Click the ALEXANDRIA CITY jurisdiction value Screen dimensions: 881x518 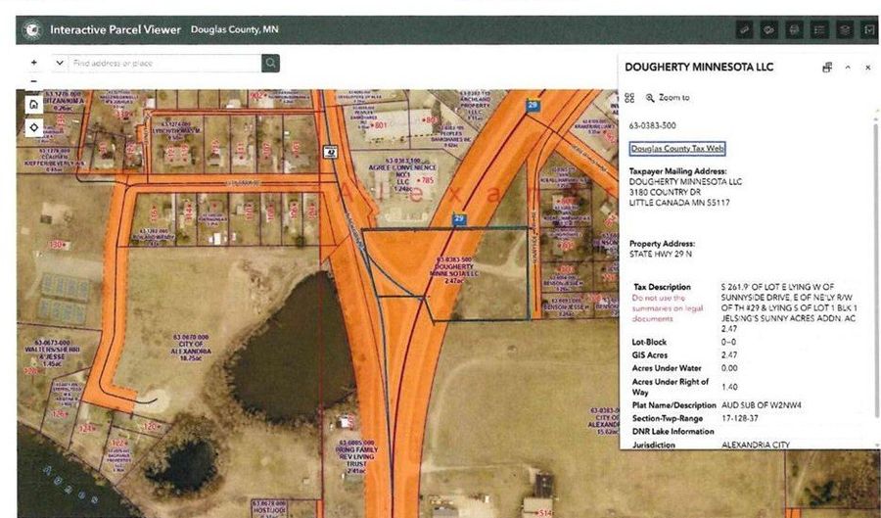[x=756, y=445]
